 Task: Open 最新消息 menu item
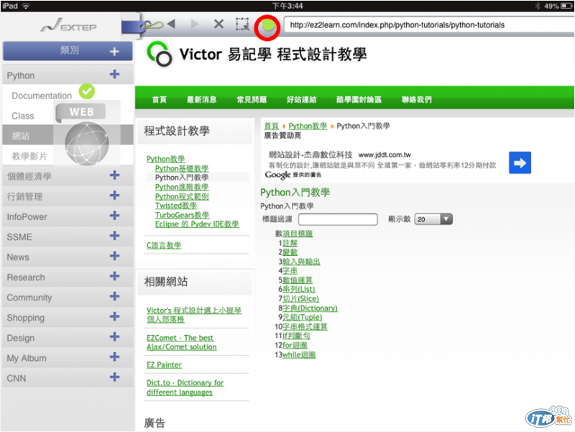coord(202,100)
